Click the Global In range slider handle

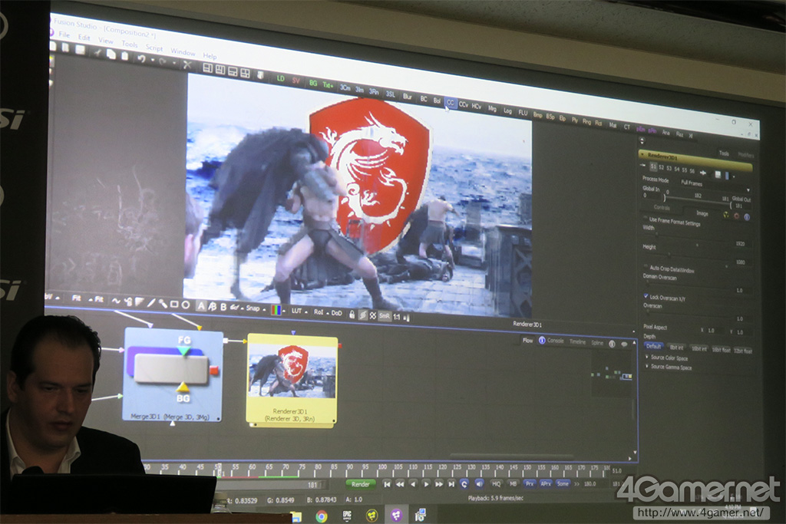click(x=665, y=197)
